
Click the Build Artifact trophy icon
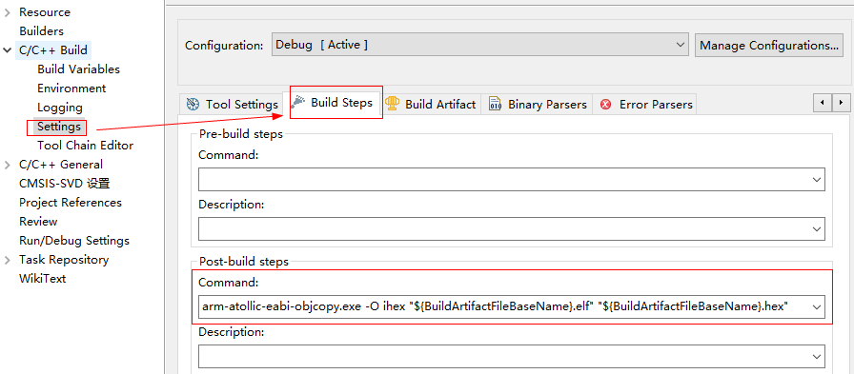[x=392, y=104]
